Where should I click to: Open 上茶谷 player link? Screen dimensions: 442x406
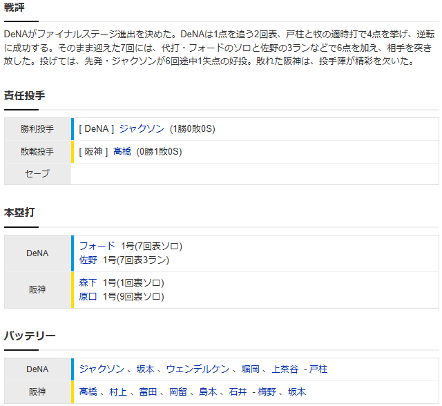click(285, 369)
